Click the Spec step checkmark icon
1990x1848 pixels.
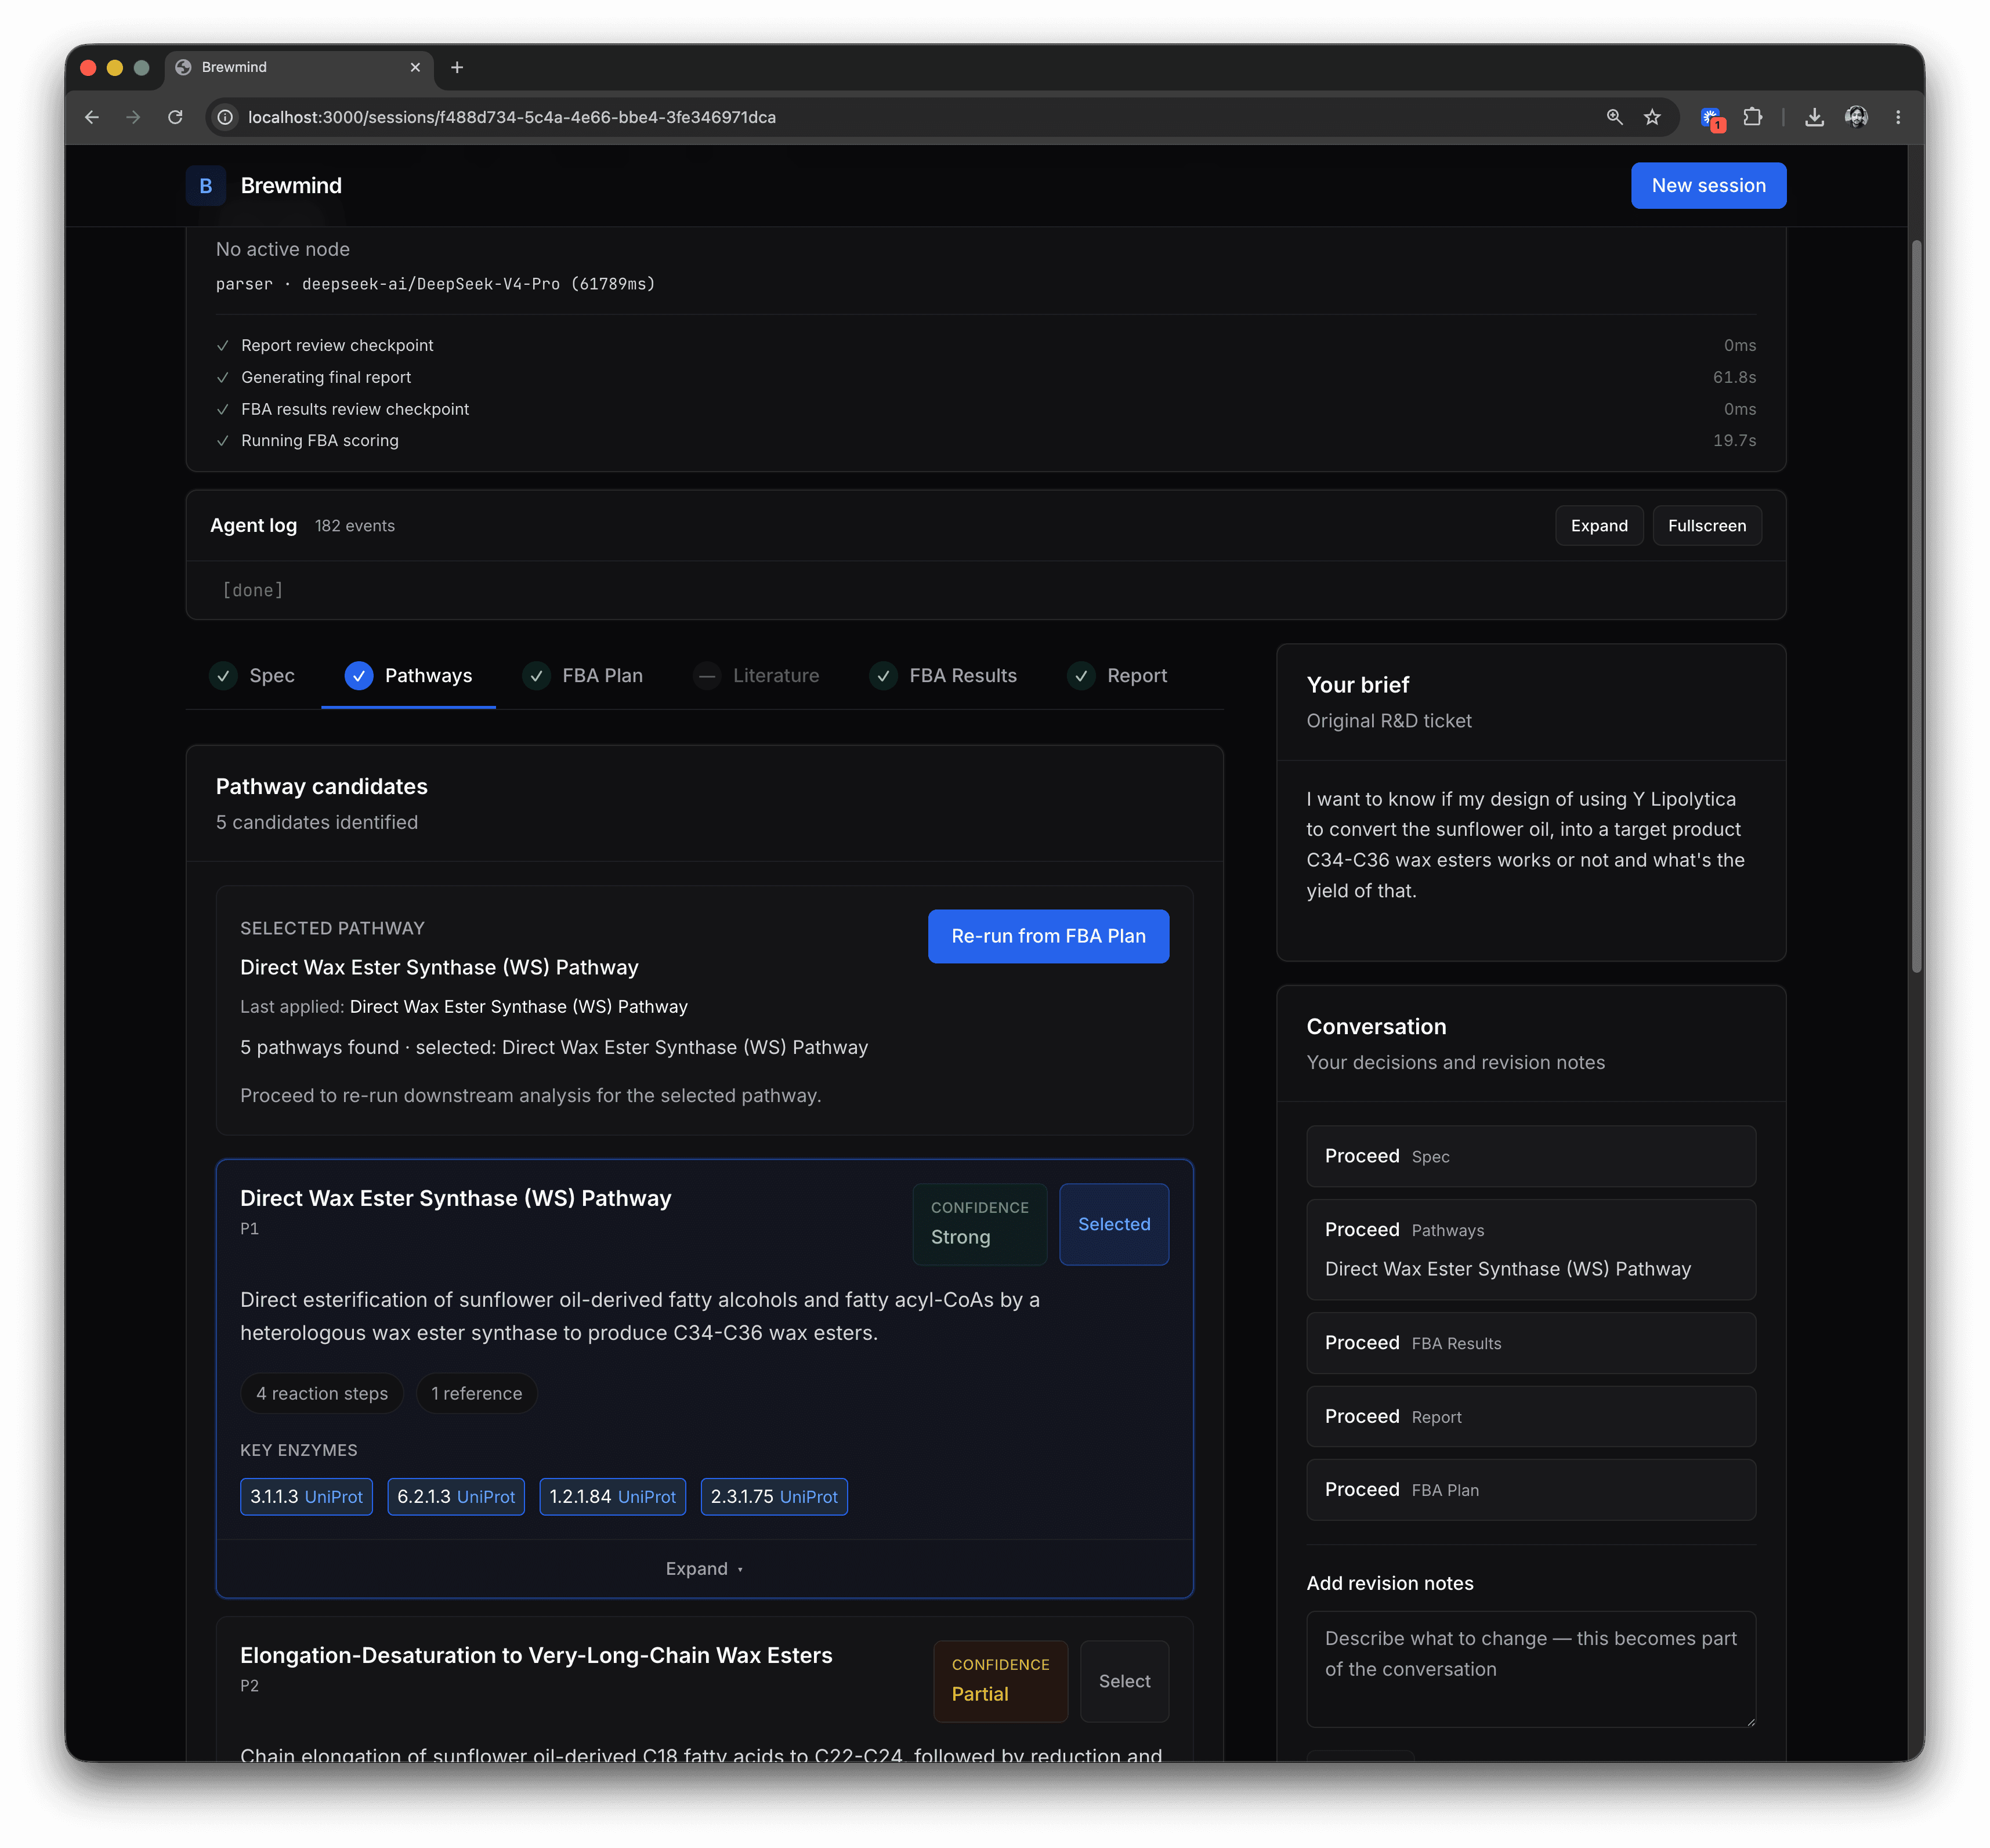[223, 676]
